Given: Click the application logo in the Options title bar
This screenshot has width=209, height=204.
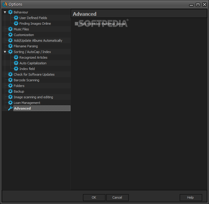Looking at the screenshot, I should [5, 4].
